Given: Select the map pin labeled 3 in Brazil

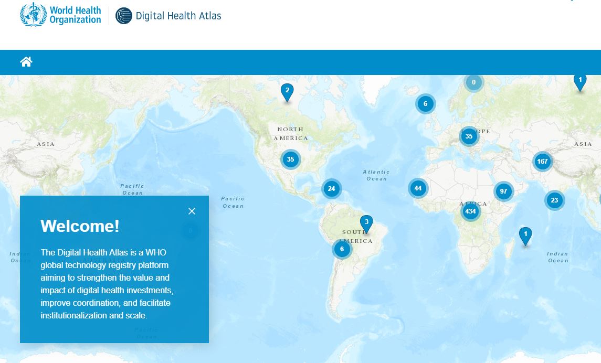Looking at the screenshot, I should [x=366, y=223].
